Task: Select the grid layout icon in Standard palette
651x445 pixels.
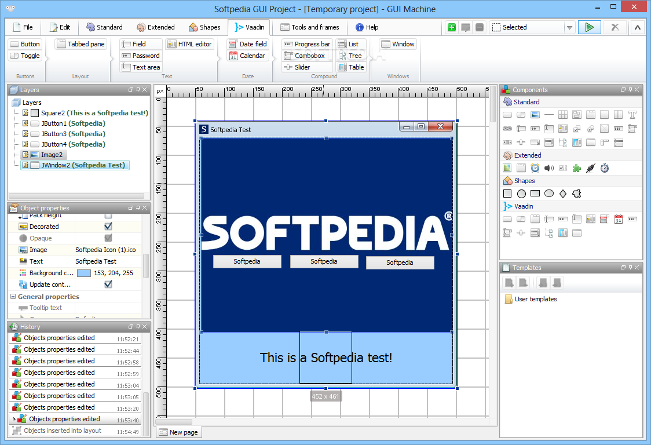Action: point(563,115)
